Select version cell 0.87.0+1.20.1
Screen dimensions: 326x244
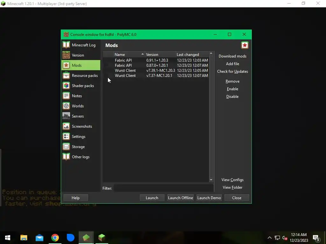click(x=157, y=65)
